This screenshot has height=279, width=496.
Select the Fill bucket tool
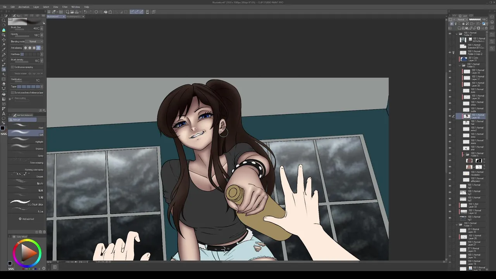click(x=3, y=94)
